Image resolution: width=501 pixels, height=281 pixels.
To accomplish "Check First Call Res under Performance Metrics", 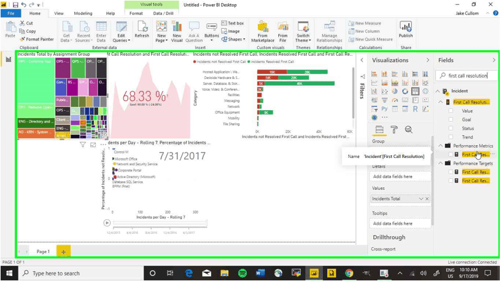I will pos(451,154).
